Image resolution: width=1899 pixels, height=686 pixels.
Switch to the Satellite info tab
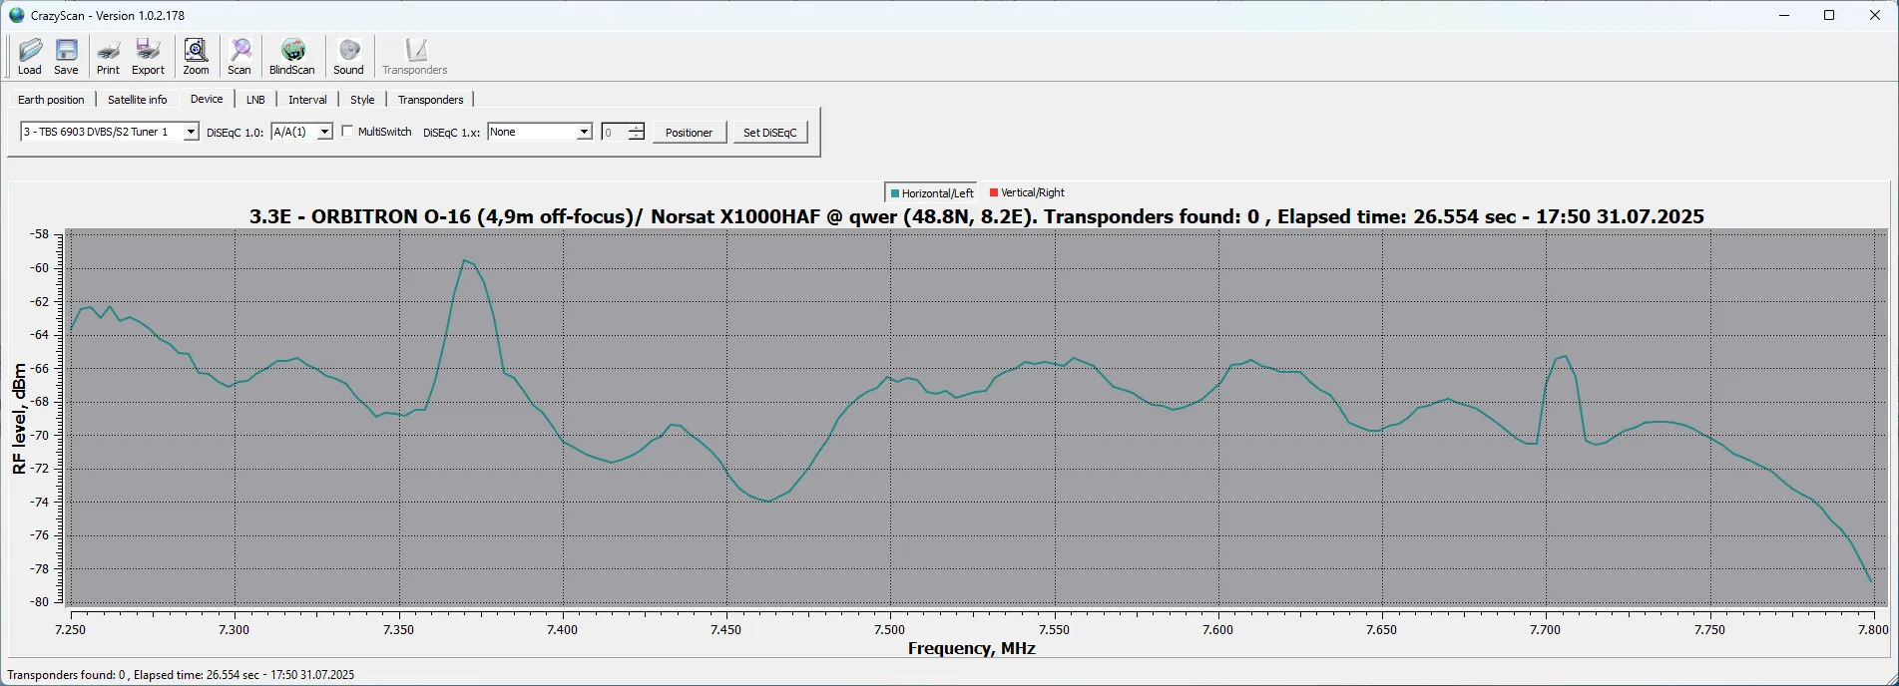[x=137, y=100]
